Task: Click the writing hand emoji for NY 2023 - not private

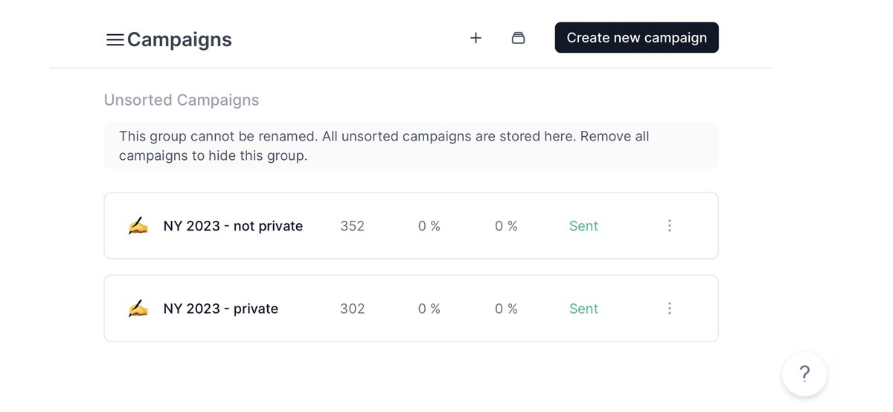Action: 138,226
